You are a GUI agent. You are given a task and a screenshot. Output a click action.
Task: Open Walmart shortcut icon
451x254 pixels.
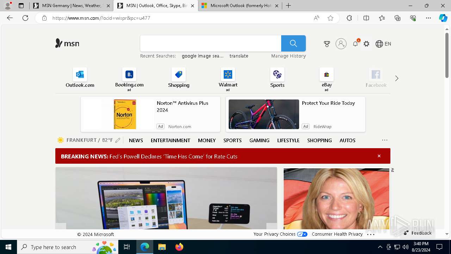pyautogui.click(x=228, y=74)
